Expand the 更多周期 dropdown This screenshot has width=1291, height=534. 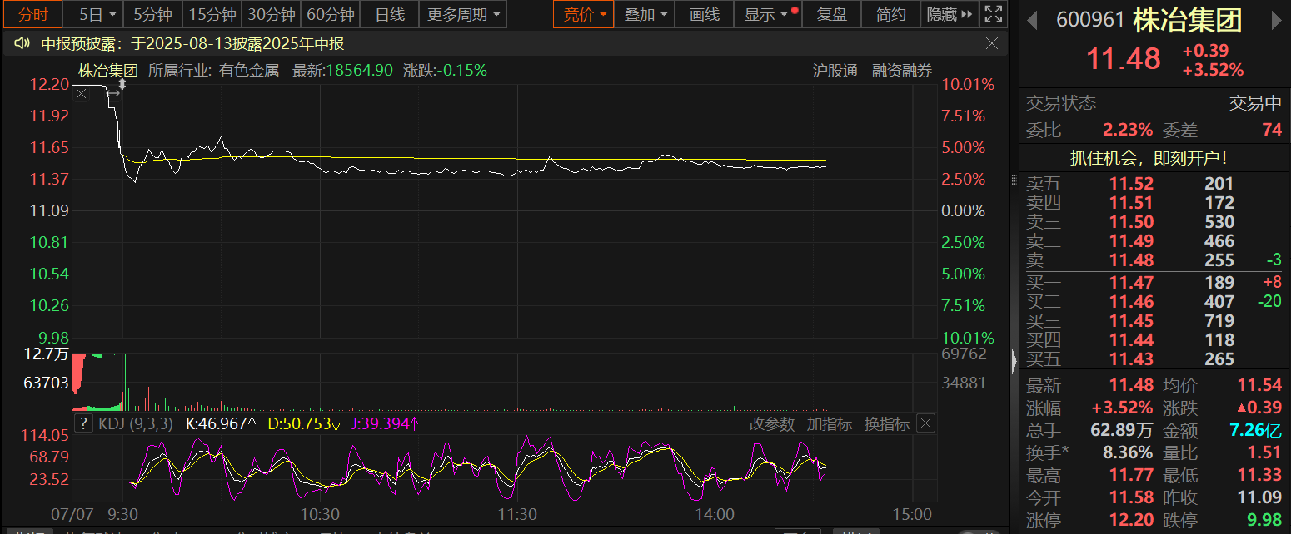465,14
